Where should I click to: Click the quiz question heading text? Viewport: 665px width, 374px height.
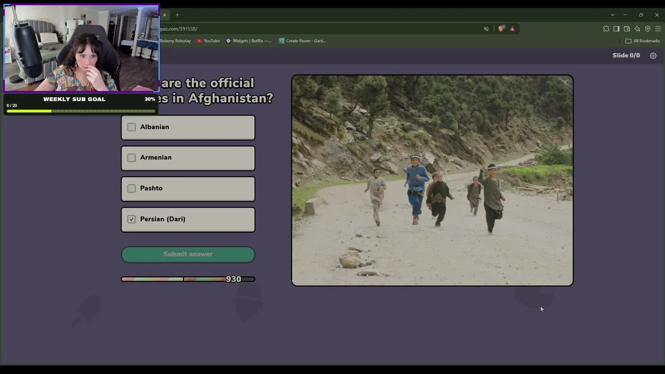[x=216, y=91]
